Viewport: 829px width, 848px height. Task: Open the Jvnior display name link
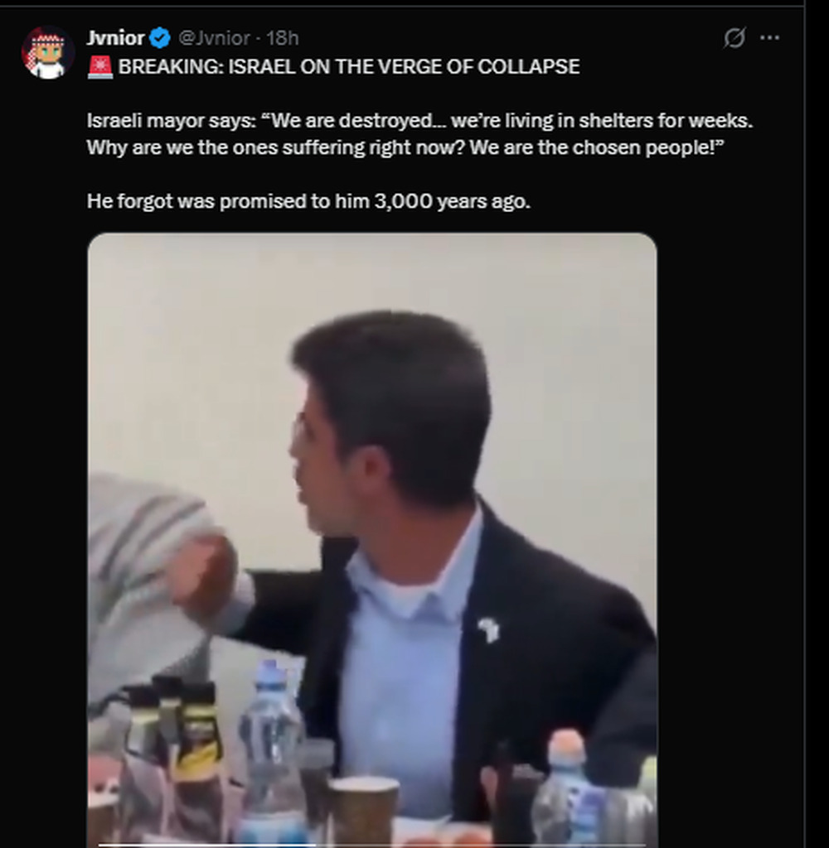click(116, 38)
